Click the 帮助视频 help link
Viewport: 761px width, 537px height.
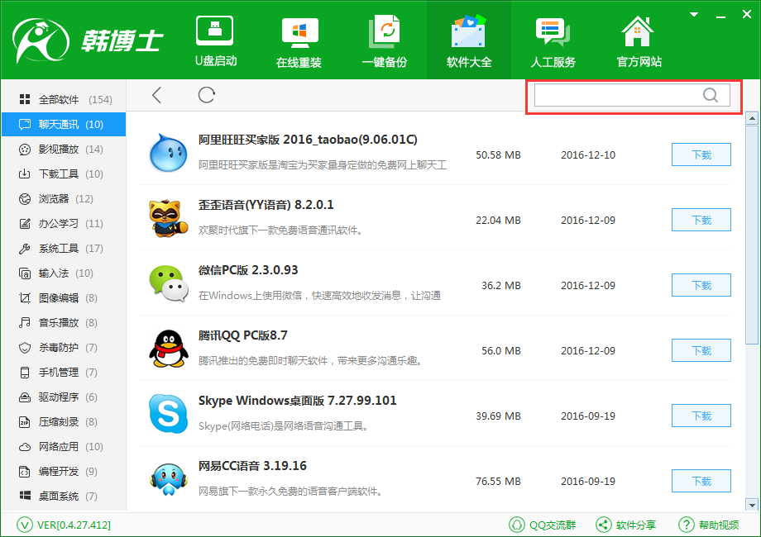click(x=709, y=525)
